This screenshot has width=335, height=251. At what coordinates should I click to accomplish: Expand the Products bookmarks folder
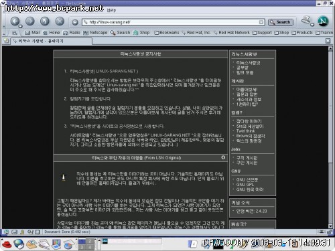click(x=302, y=33)
